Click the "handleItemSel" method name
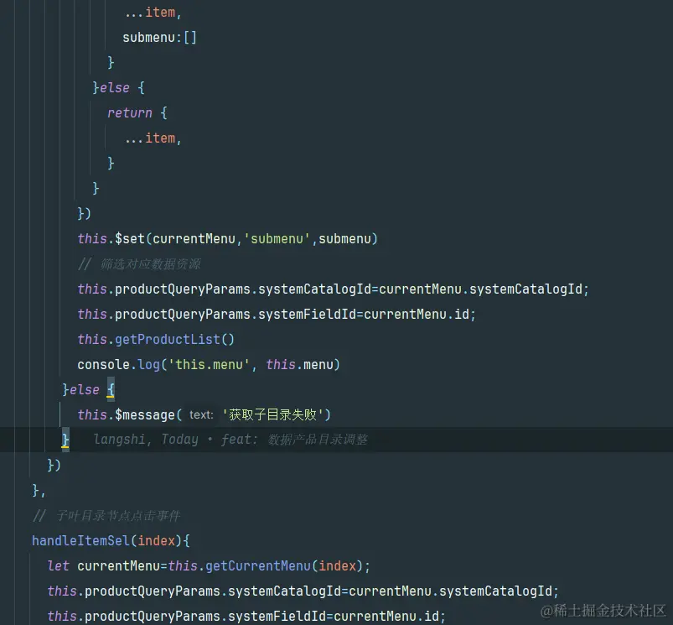The image size is (673, 625). (80, 541)
